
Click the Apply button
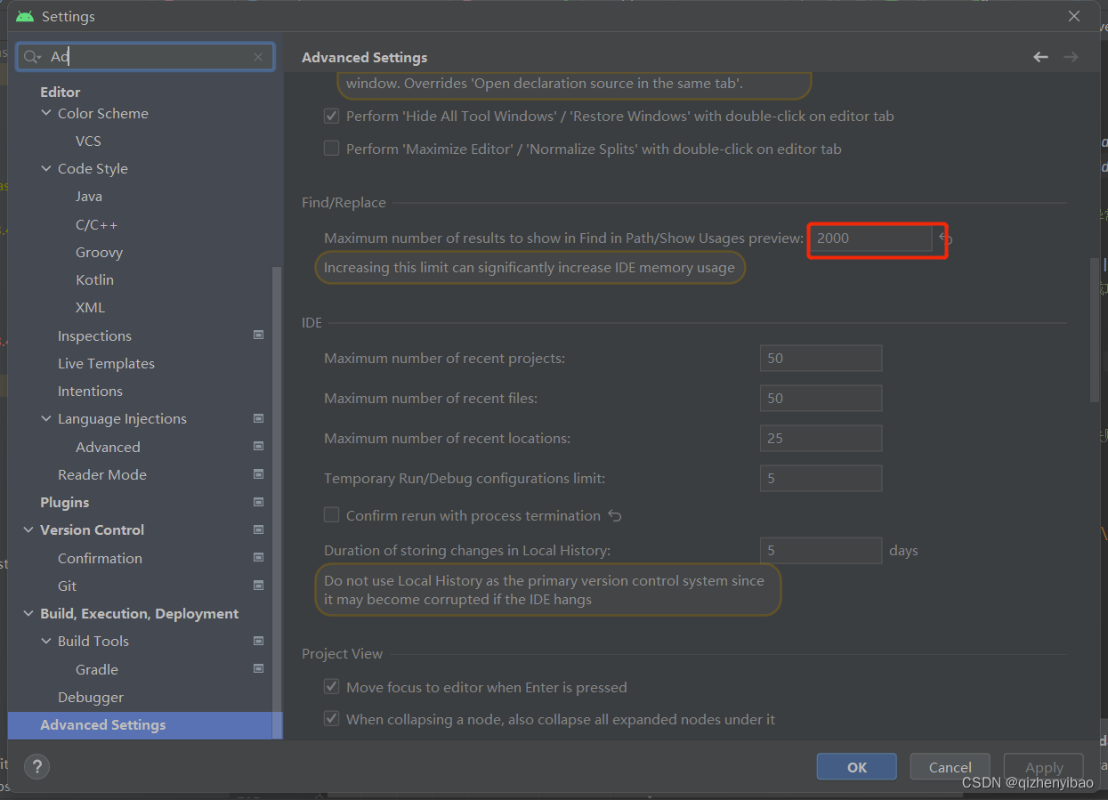(x=1043, y=766)
